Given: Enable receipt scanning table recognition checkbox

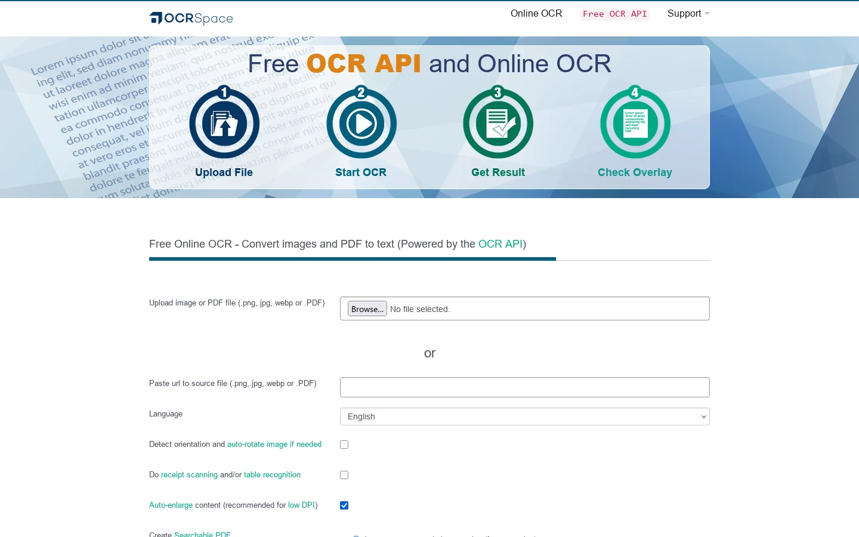Looking at the screenshot, I should pyautogui.click(x=344, y=475).
